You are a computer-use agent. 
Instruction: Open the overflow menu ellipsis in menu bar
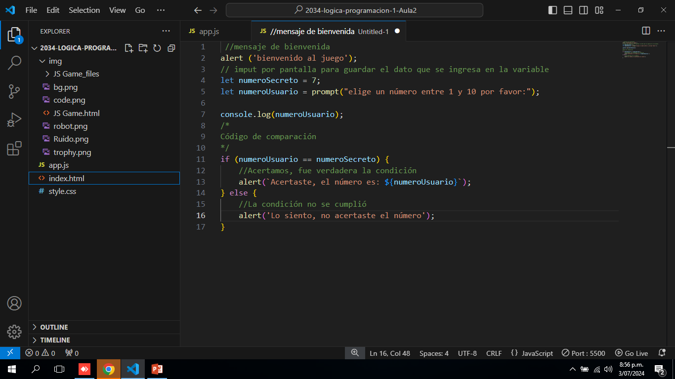[161, 10]
